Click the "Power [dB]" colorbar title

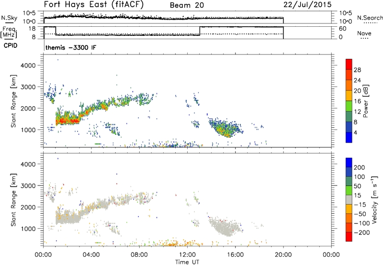click(x=365, y=101)
